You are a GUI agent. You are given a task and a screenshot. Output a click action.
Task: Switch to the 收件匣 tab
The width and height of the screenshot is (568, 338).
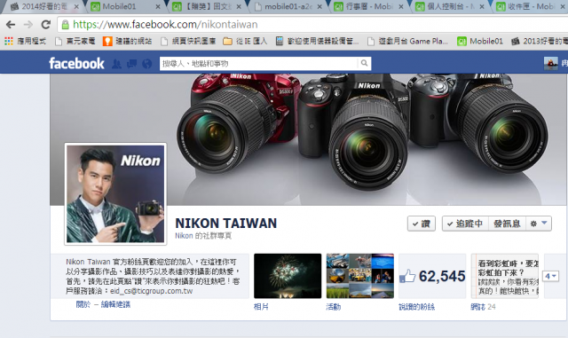529,6
